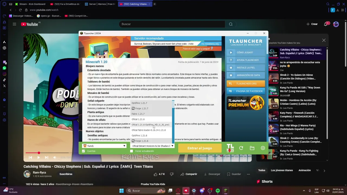The image size is (347, 195).
Task: Select Oficial 1.21.6 version
Action: pos(151,119)
